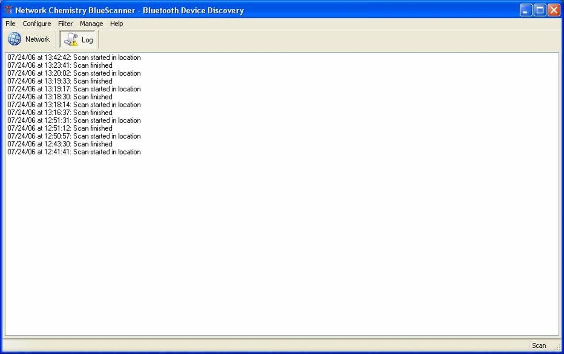
Task: Click the Scan status bar entry
Action: click(x=539, y=346)
